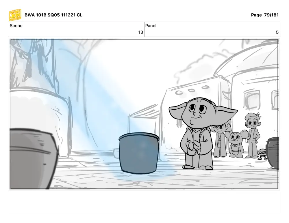Viewport: 289px width, 223px height.
Task: Click the small droid in the storyboard drawing
Action: 262,154
